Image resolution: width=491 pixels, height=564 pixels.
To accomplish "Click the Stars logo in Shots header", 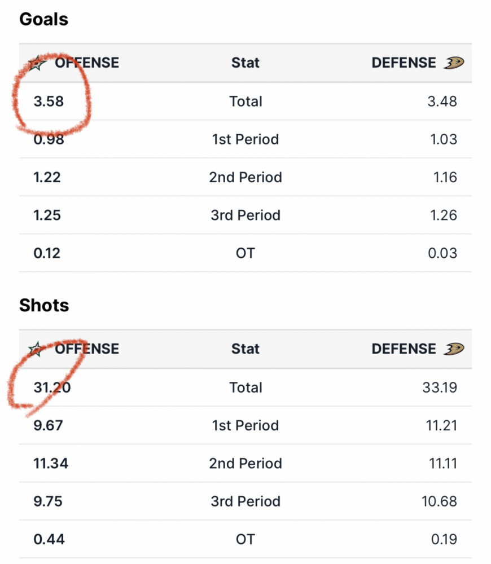I will [36, 349].
